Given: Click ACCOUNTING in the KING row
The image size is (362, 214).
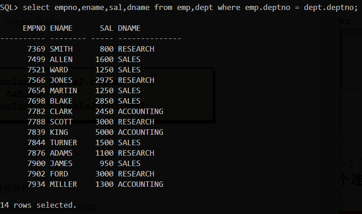Looking at the screenshot, I should click(141, 132).
